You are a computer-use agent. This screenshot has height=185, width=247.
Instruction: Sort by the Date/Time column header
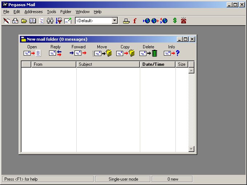158,64
